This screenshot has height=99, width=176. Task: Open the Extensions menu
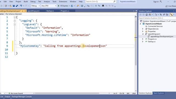63,2
